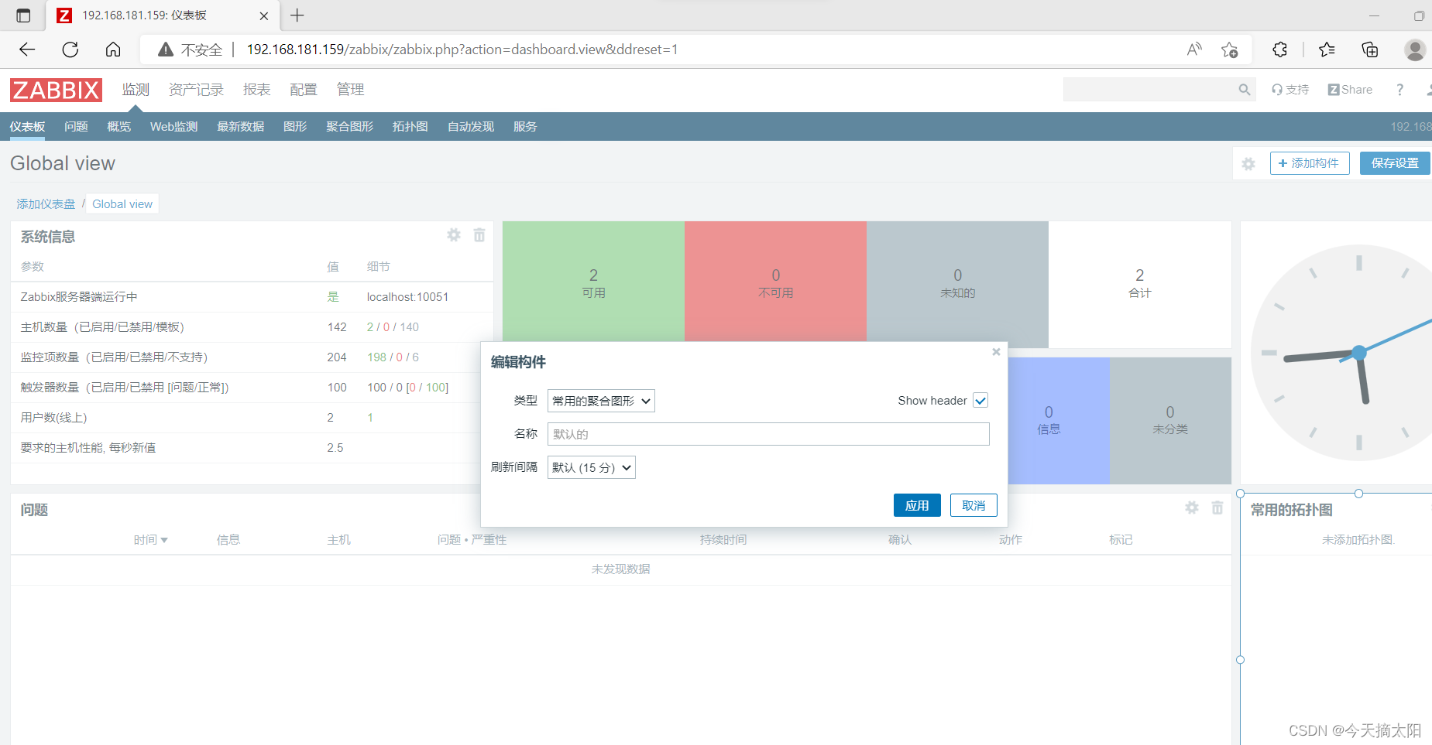Viewport: 1432px width, 745px height.
Task: Switch to 最新数据 submenu tab
Action: click(240, 127)
